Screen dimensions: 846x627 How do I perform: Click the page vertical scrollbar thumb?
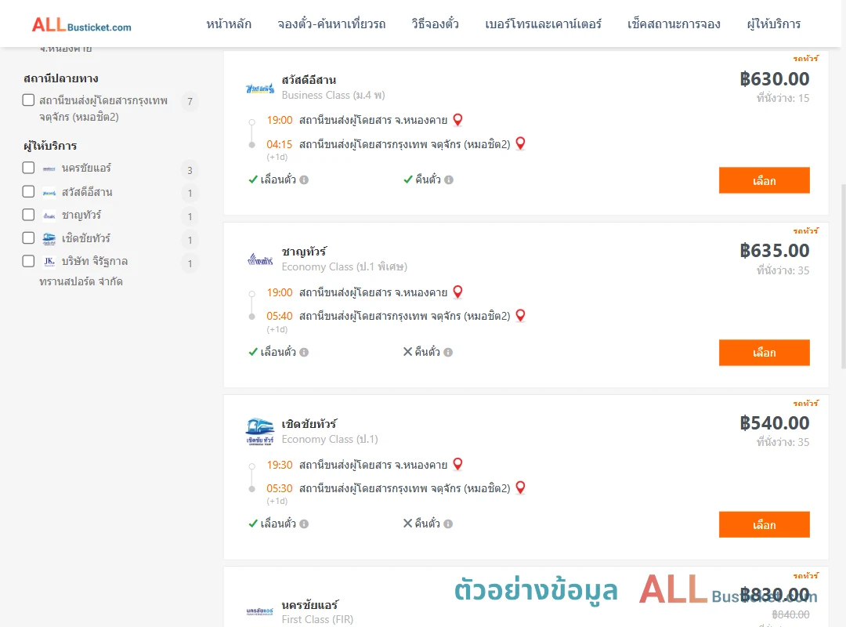pos(843,276)
